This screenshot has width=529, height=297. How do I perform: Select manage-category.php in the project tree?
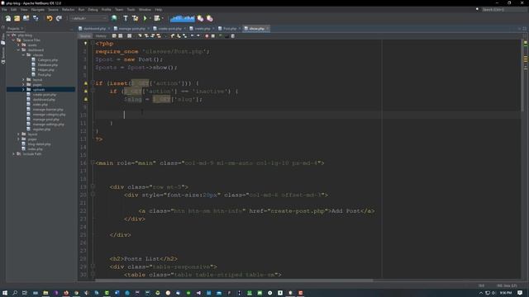[x=49, y=115]
